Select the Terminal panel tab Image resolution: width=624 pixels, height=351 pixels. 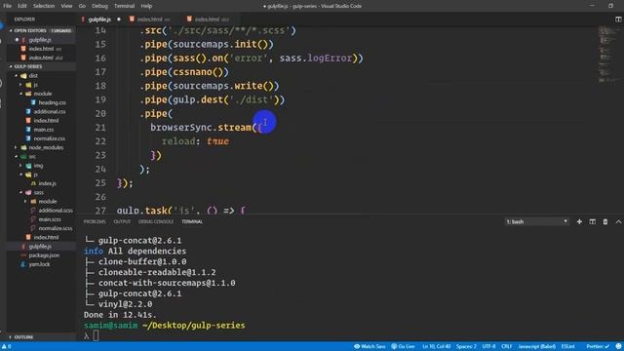(192, 221)
